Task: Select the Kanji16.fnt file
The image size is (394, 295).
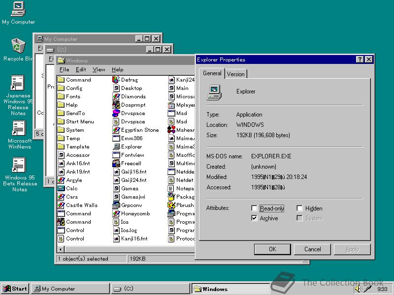Action: (130, 238)
